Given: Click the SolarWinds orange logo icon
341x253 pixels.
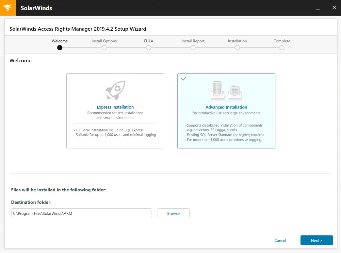Looking at the screenshot, I should tap(8, 8).
